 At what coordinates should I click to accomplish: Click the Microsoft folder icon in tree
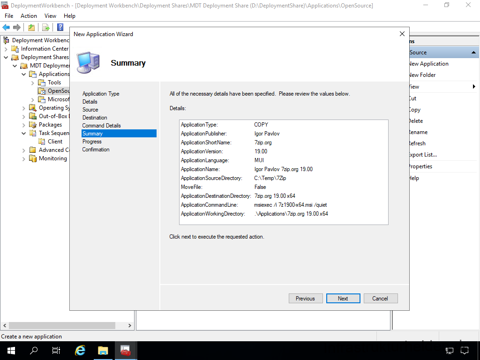pyautogui.click(x=42, y=99)
